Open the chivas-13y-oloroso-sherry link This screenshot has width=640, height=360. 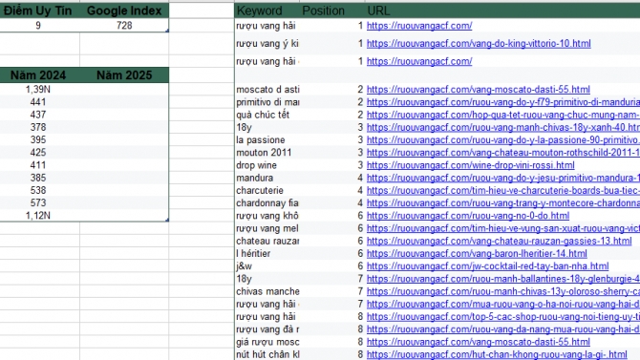[503, 292]
